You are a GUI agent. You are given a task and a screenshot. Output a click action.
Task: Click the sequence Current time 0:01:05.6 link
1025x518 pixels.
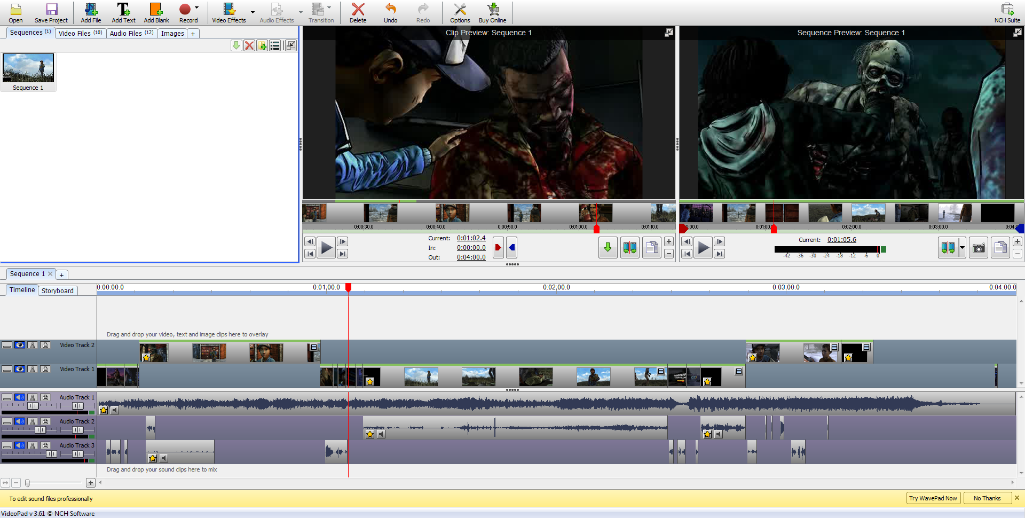point(842,240)
